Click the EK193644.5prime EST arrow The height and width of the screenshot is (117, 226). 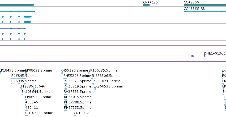click(x=22, y=94)
